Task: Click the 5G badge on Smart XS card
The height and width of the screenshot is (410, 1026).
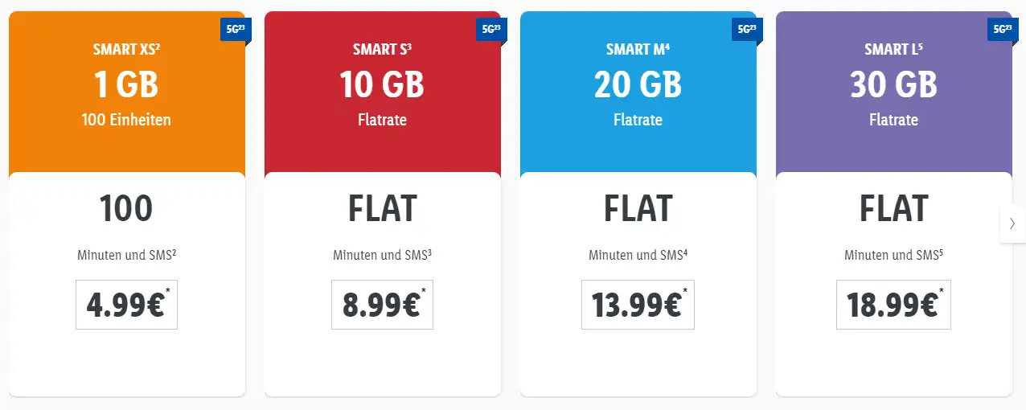Action: (232, 29)
